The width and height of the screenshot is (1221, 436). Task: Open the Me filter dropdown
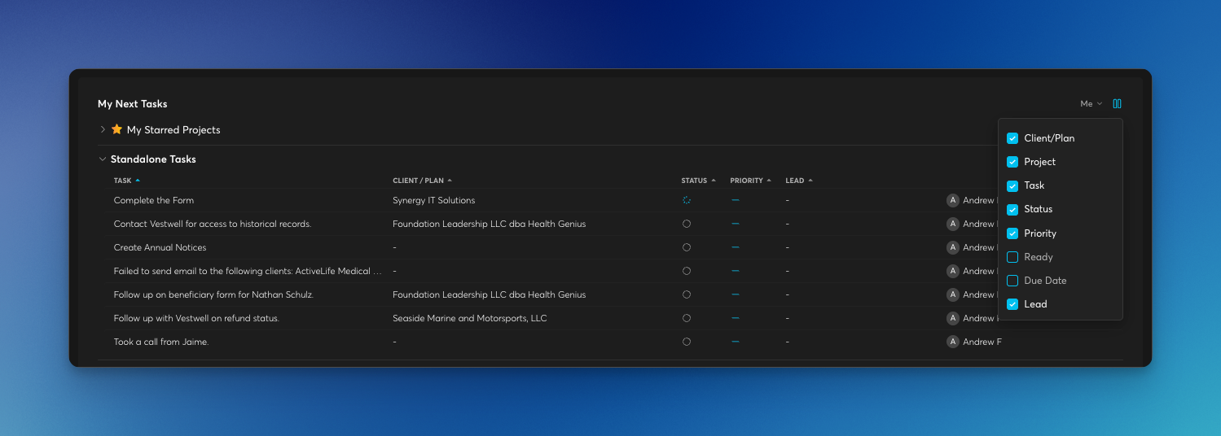tap(1091, 104)
